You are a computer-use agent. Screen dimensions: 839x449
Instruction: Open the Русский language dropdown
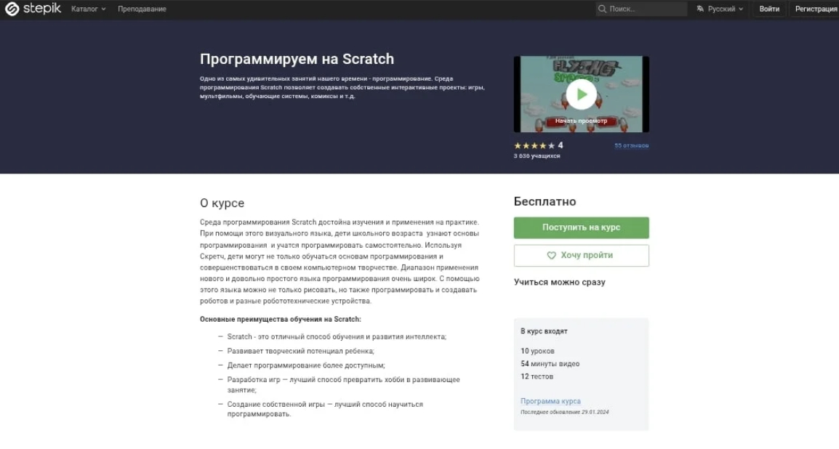(720, 9)
